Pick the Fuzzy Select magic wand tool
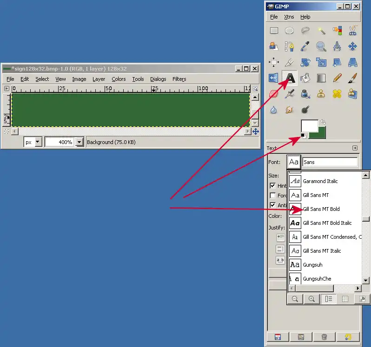Image resolution: width=371 pixels, height=347 pixels. pyautogui.click(x=321, y=31)
